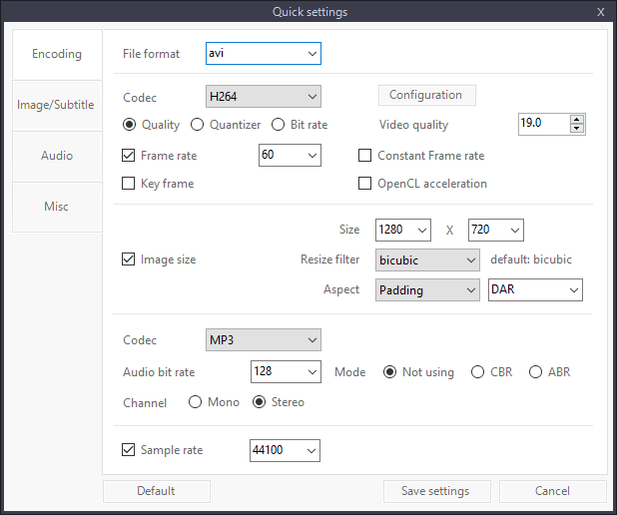Open the DAR aspect dropdown
617x515 pixels.
click(x=535, y=290)
